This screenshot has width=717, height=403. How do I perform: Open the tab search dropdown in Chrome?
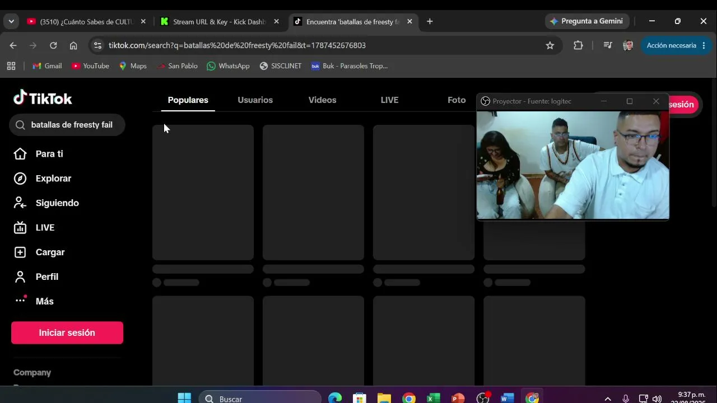coord(11,21)
